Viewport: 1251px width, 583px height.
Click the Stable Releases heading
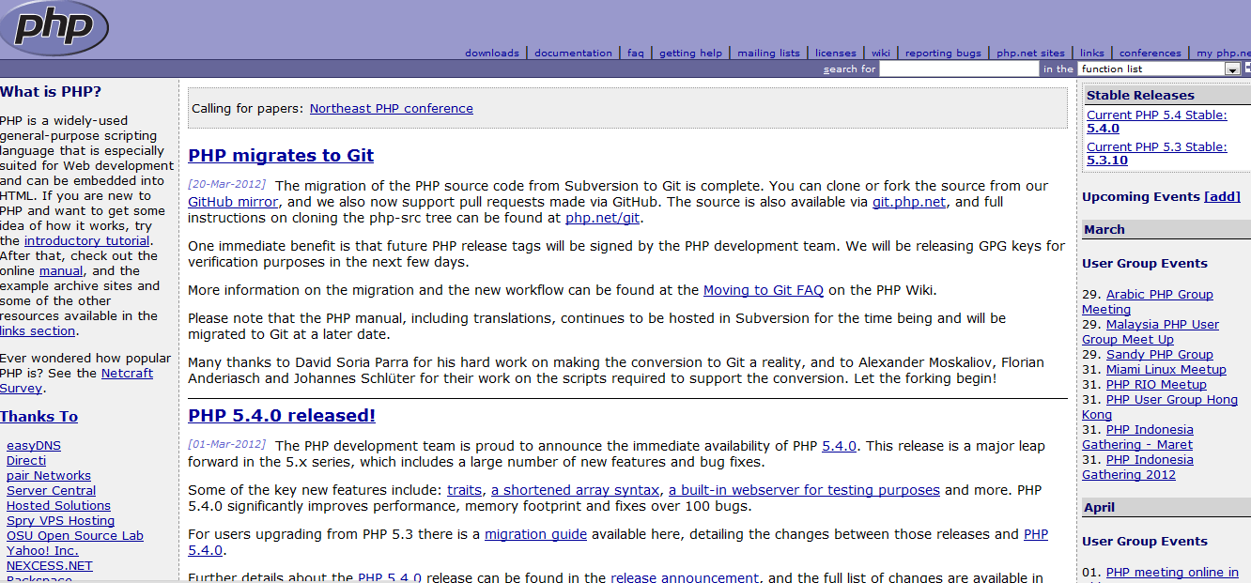click(x=1140, y=96)
